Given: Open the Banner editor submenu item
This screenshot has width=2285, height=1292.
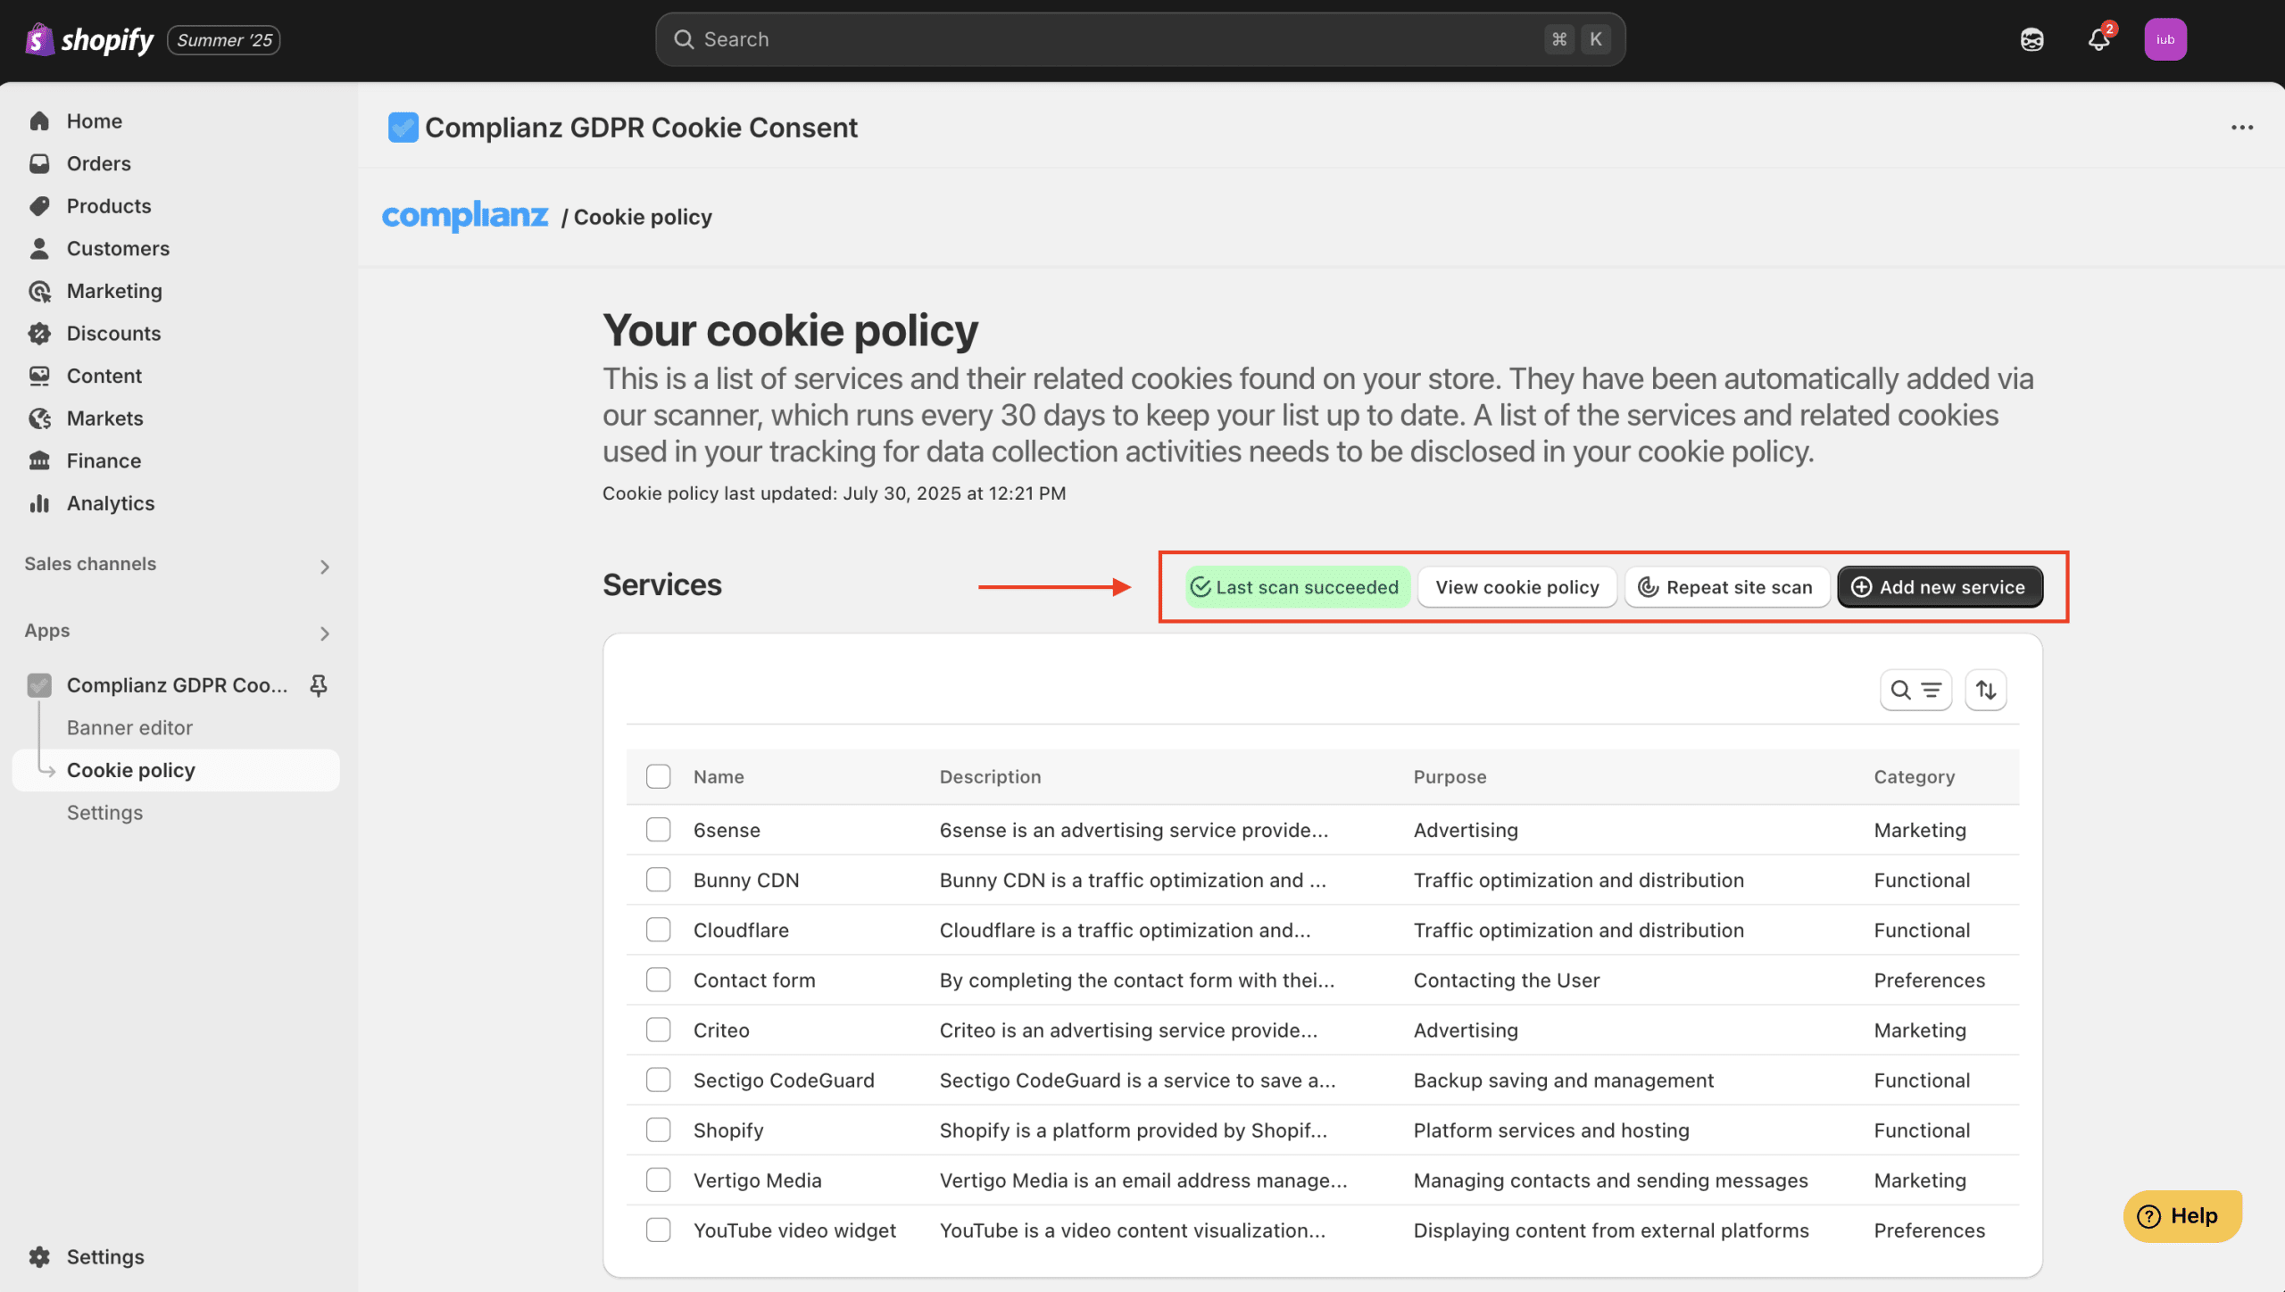Looking at the screenshot, I should click(129, 727).
